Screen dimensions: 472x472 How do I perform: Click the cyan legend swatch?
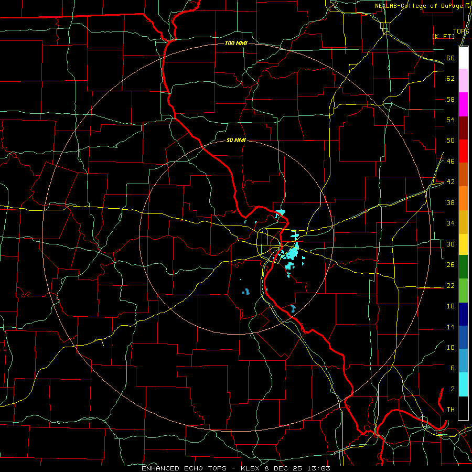[x=463, y=385]
